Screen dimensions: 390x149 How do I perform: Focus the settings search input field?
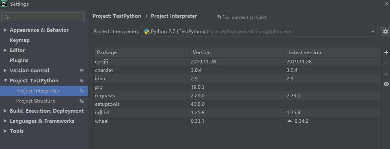point(43,17)
